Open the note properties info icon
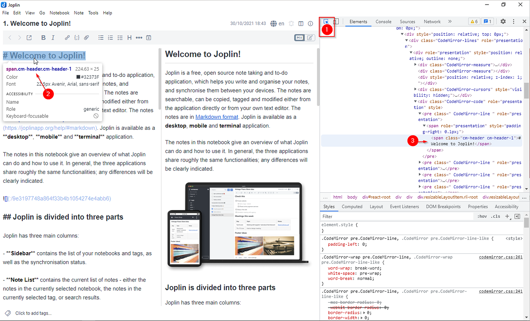Screen dimensions: 530x321 click(310, 23)
